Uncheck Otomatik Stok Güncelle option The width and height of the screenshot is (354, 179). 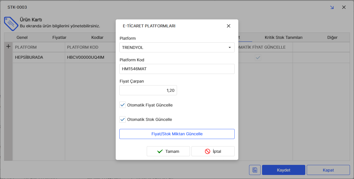(123, 119)
